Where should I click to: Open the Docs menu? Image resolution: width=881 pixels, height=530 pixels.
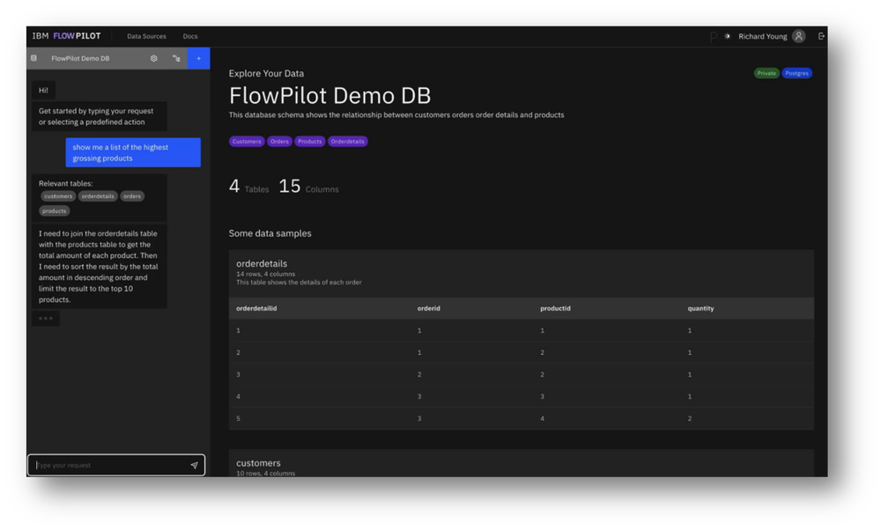coord(190,36)
